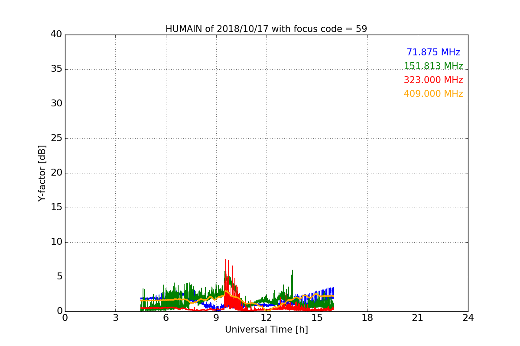Click the x-axis tick label 18
520x346 pixels.
coord(367,318)
